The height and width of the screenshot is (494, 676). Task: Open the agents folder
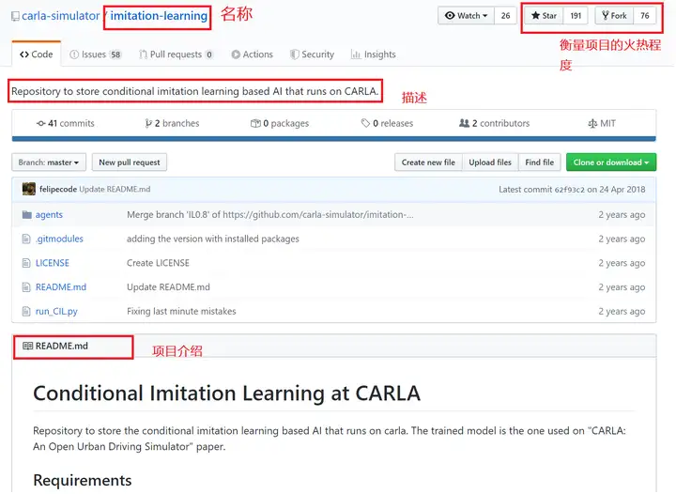coord(49,214)
